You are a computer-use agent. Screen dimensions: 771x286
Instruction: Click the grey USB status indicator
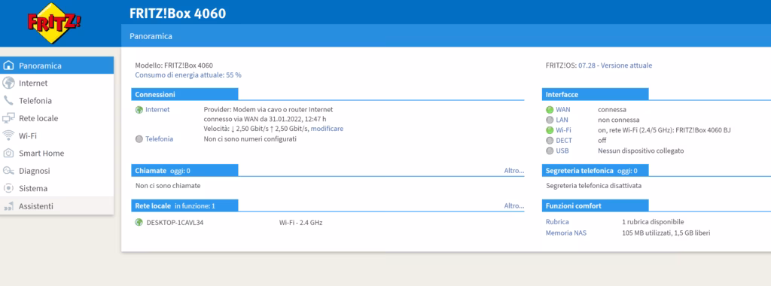(x=550, y=151)
